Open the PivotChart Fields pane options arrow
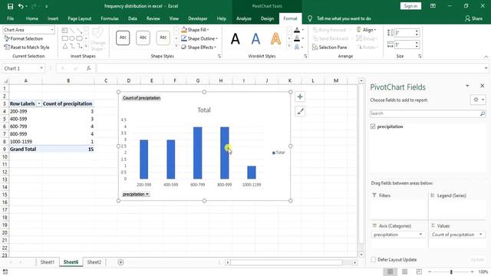 pyautogui.click(x=467, y=86)
